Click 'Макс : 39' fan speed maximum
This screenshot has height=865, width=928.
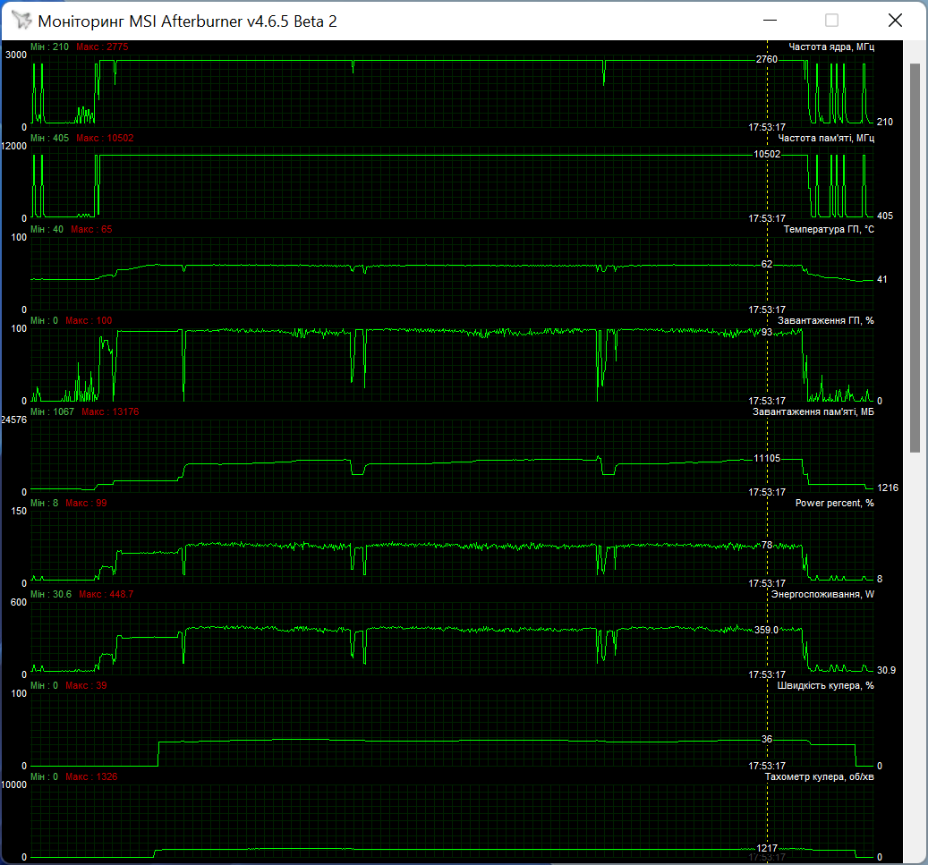[86, 685]
